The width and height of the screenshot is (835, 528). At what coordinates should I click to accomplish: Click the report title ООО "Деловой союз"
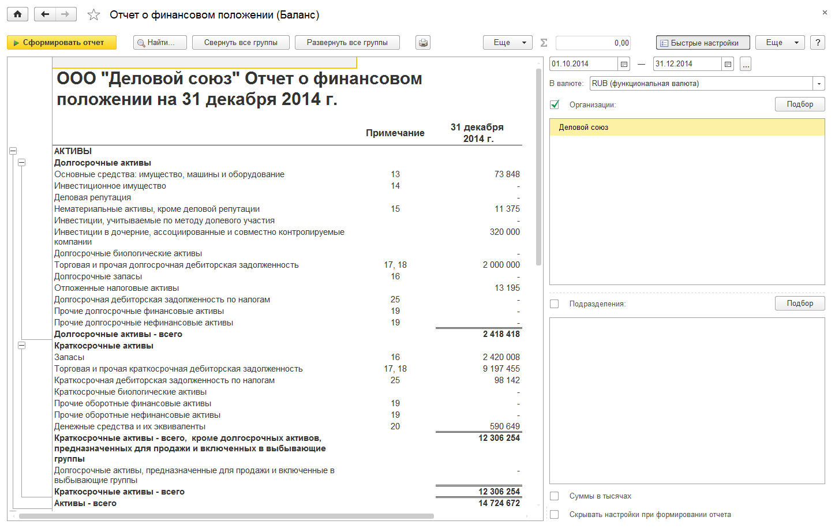click(x=239, y=89)
